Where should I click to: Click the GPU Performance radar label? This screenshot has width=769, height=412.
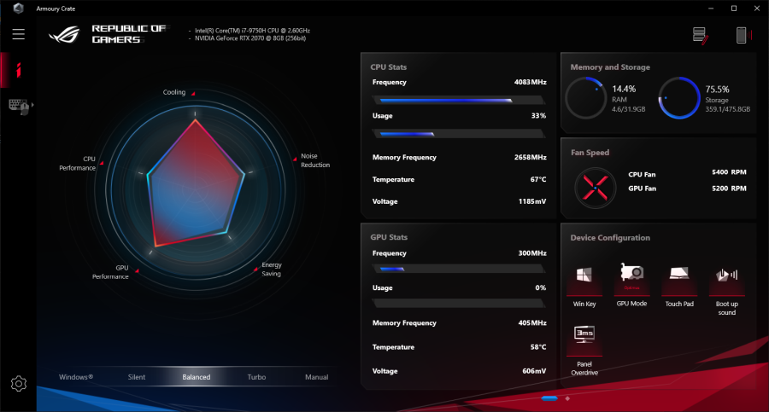point(110,272)
